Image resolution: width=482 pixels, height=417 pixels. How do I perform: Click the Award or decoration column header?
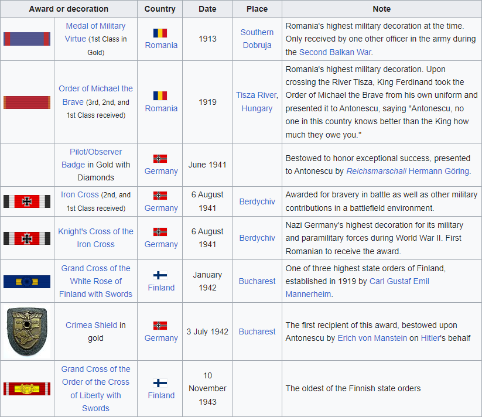pyautogui.click(x=69, y=9)
